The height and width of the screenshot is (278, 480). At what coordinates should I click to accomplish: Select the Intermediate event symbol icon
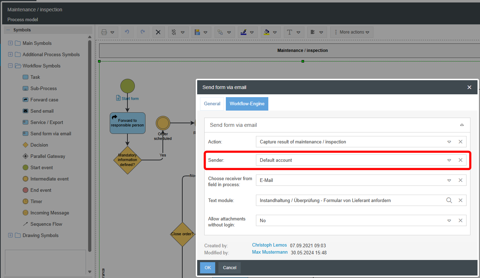25,179
